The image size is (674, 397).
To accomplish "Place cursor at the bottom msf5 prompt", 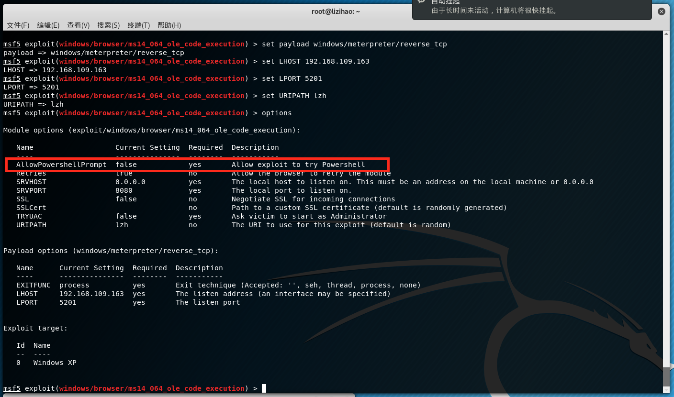I will coord(264,388).
